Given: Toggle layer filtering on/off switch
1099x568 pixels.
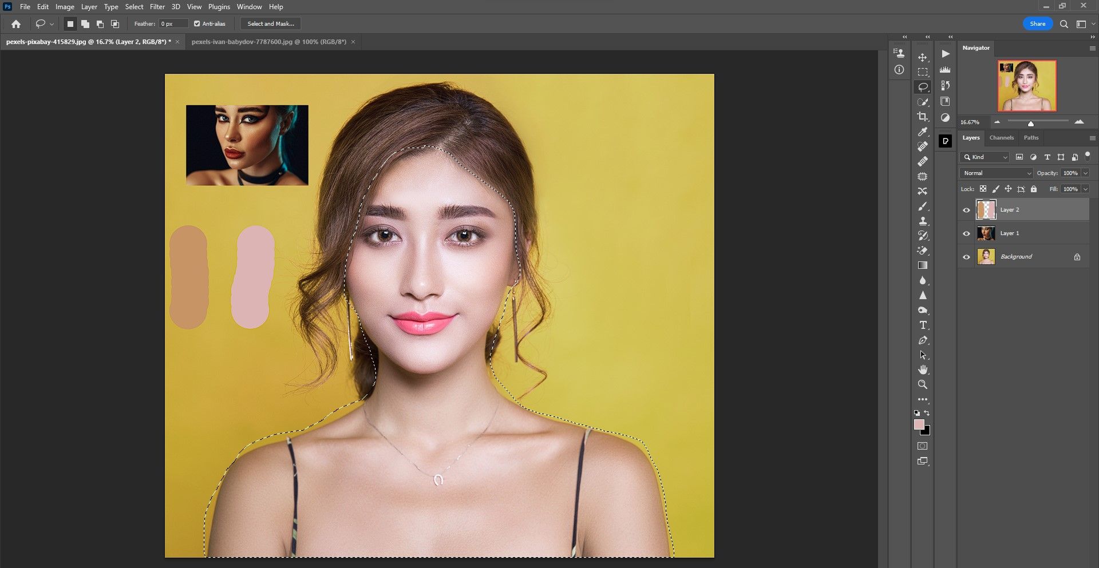Looking at the screenshot, I should click(x=1088, y=156).
